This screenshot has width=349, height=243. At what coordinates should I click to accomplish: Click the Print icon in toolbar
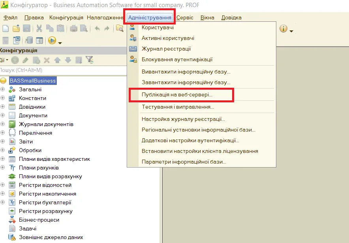click(73, 28)
